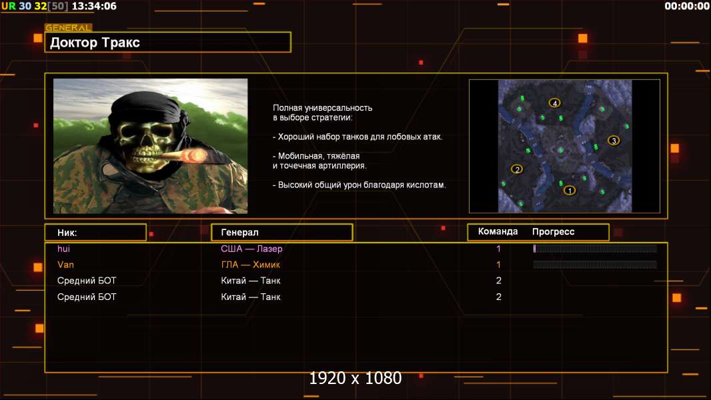The image size is (711, 400).
Task: Click the 'Доктор Тракс' title field
Action: pos(168,42)
